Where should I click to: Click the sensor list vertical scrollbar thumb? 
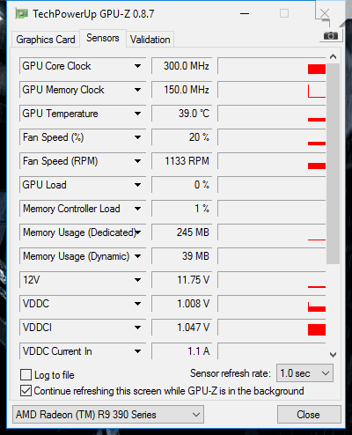333,164
